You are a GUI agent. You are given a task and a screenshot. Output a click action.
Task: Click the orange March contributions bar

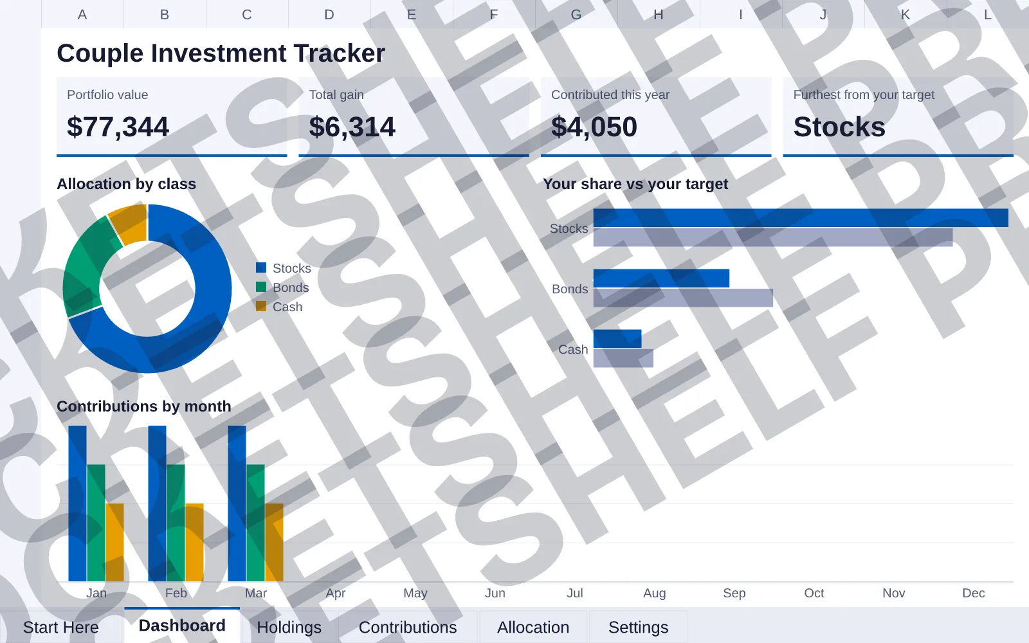pos(274,542)
